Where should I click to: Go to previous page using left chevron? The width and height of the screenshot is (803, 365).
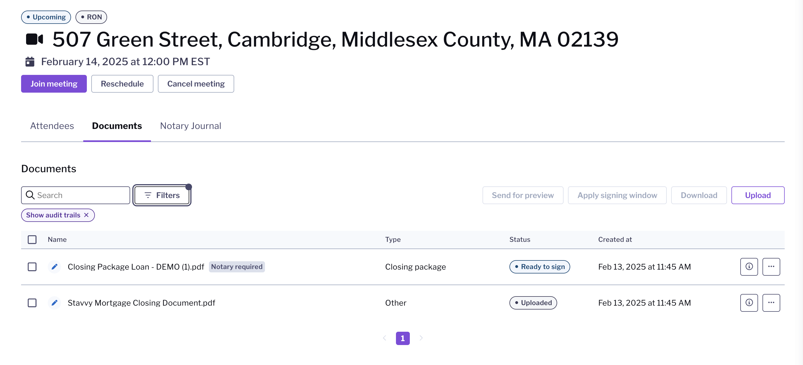click(384, 338)
